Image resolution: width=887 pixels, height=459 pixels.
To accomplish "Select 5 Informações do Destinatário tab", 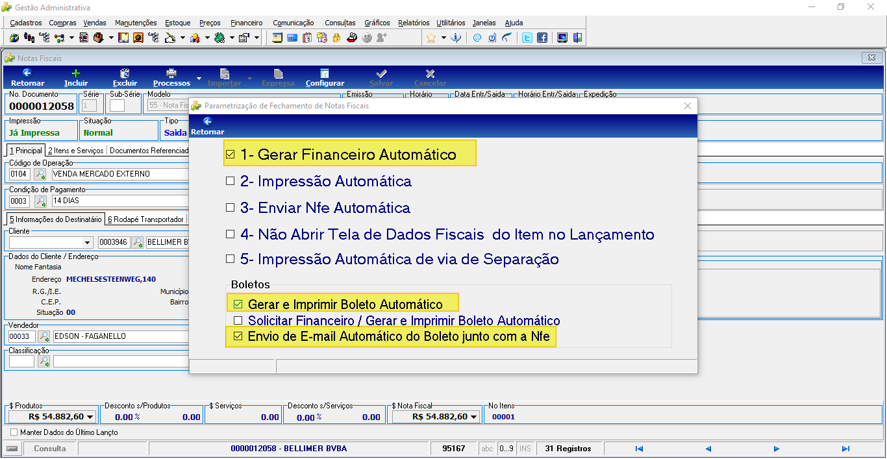I will (55, 219).
